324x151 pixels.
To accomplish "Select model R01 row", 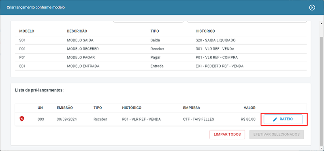I will click(x=161, y=49).
